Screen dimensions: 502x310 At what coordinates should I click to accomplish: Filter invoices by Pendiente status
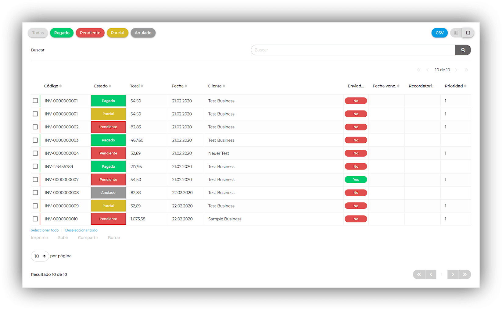(x=90, y=33)
